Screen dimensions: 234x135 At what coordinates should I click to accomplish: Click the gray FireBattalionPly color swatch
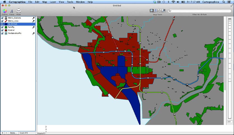tap(6, 33)
